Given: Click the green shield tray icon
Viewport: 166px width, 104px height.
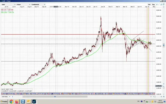Looking at the screenshot, I should click(x=147, y=102).
